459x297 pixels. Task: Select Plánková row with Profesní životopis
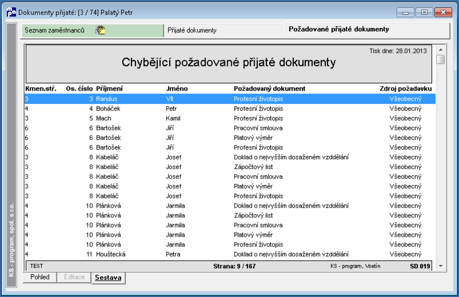[x=230, y=244]
